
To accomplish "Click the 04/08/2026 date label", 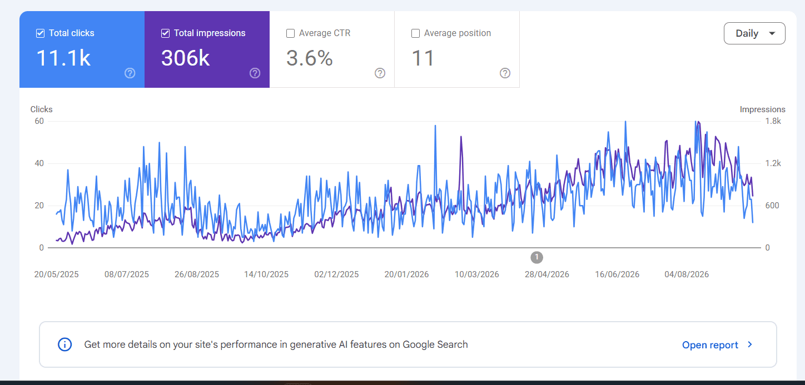I will point(687,274).
